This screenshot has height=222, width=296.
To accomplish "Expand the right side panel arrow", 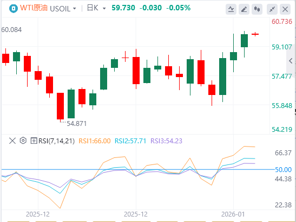I will click(x=291, y=61).
